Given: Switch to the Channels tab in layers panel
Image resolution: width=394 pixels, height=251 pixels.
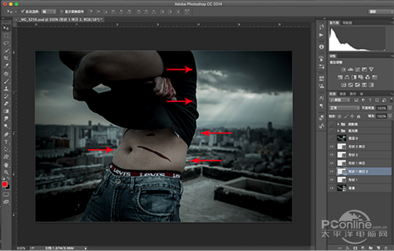Looking at the screenshot, I should (x=343, y=93).
